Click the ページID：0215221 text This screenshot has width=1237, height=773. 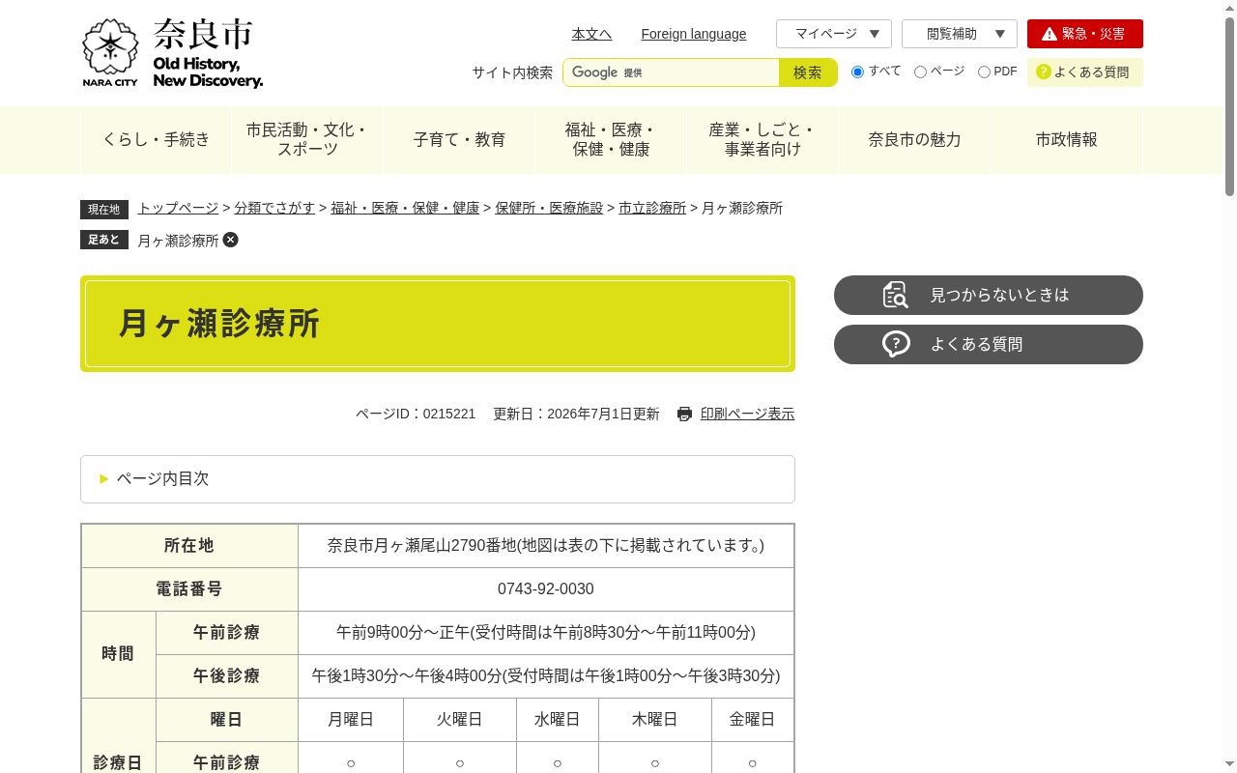416,414
